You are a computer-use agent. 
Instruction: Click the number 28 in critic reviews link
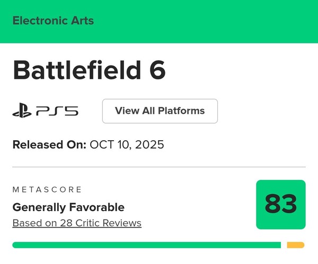click(x=66, y=223)
